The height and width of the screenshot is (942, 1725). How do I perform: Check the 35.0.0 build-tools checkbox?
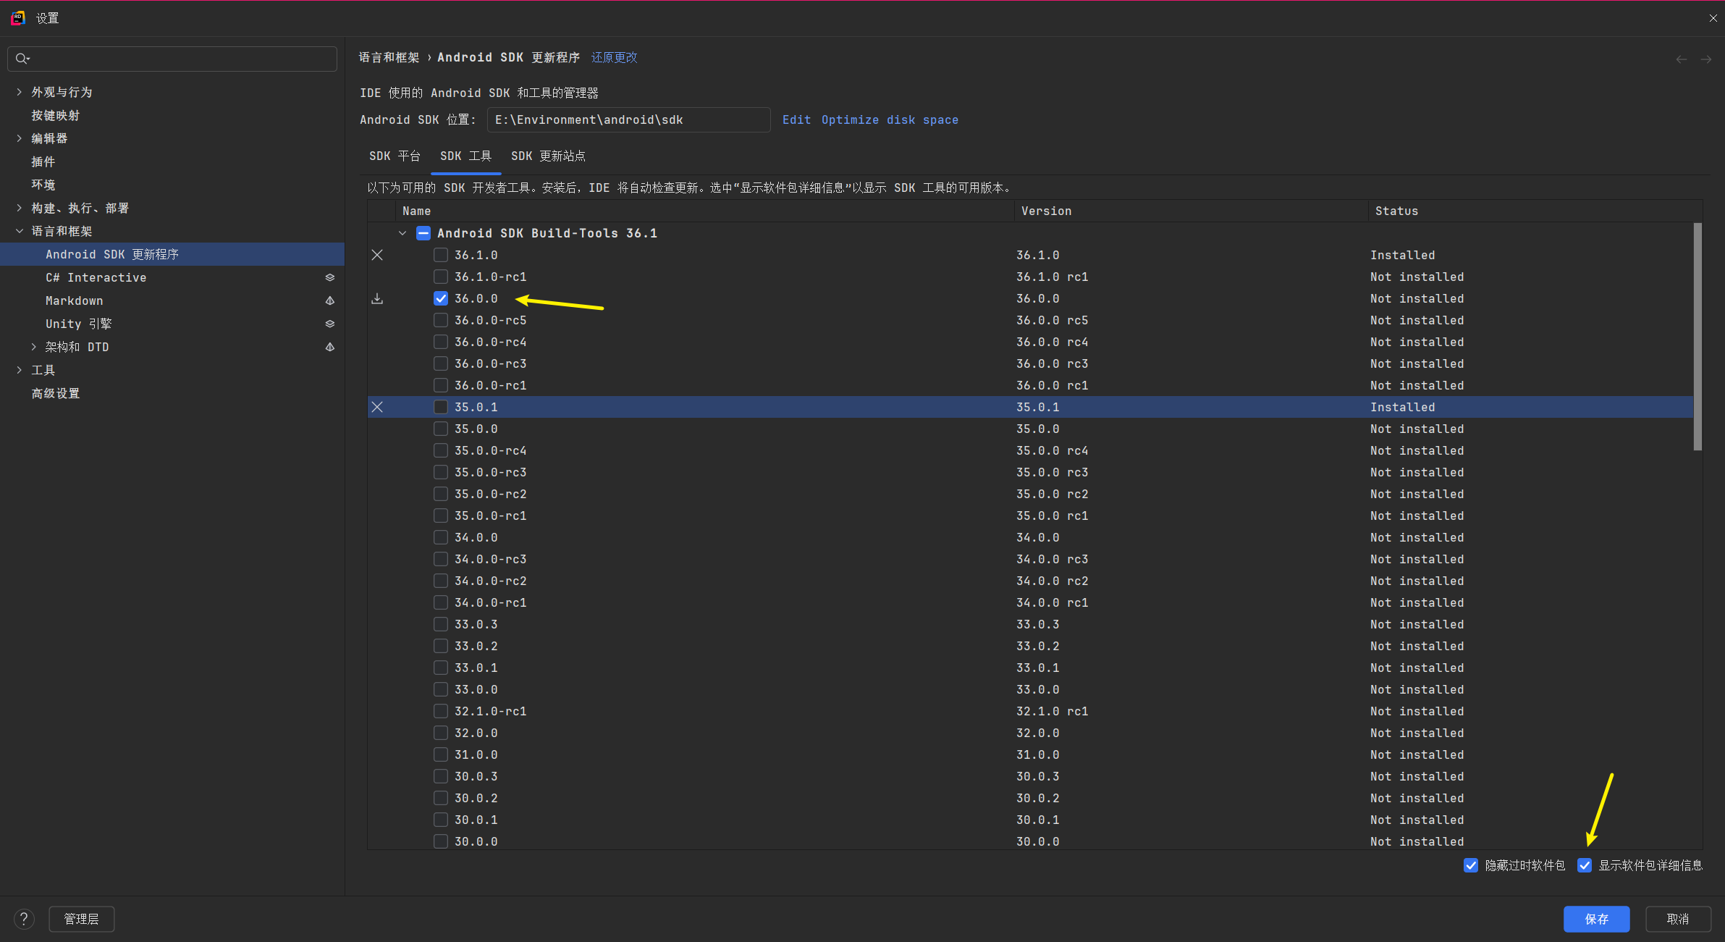[441, 429]
